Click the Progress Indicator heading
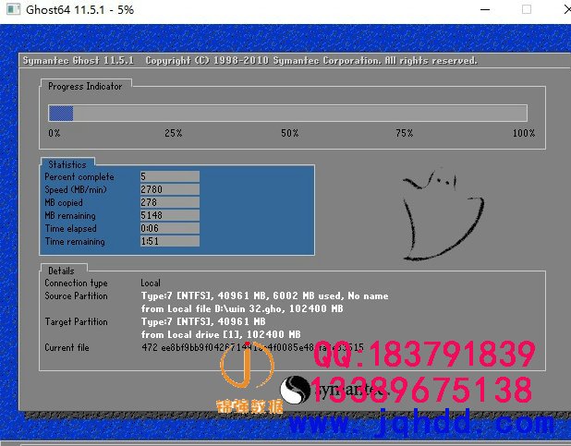The width and height of the screenshot is (571, 446). pos(85,86)
